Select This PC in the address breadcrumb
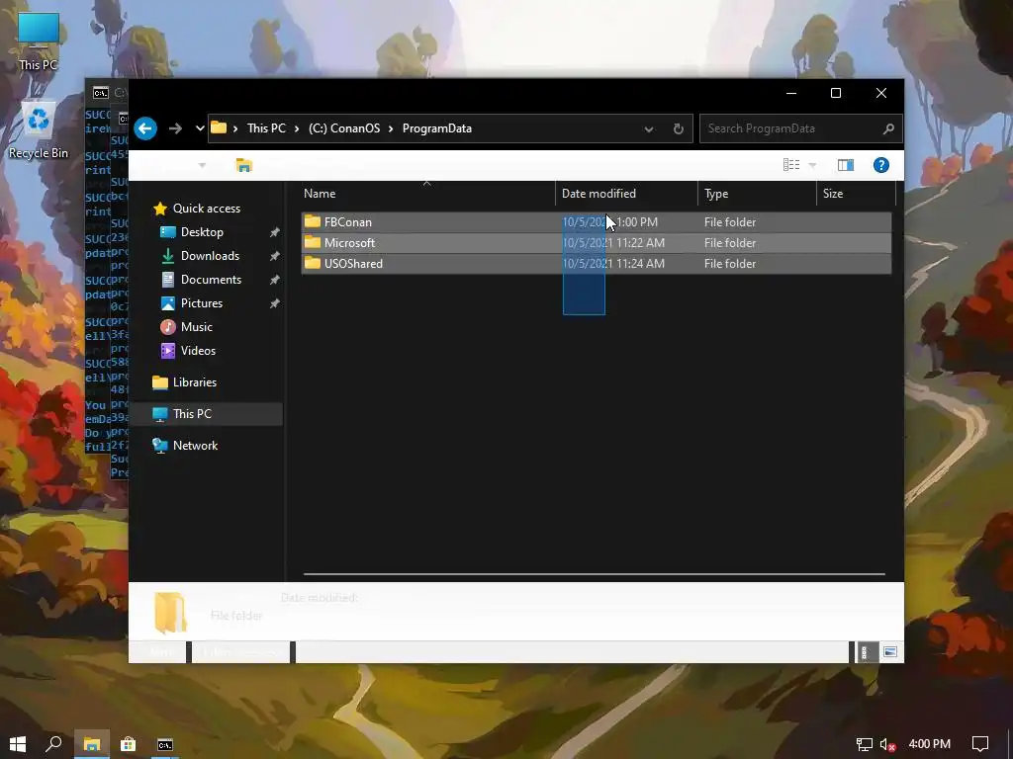This screenshot has width=1013, height=759. [x=266, y=128]
